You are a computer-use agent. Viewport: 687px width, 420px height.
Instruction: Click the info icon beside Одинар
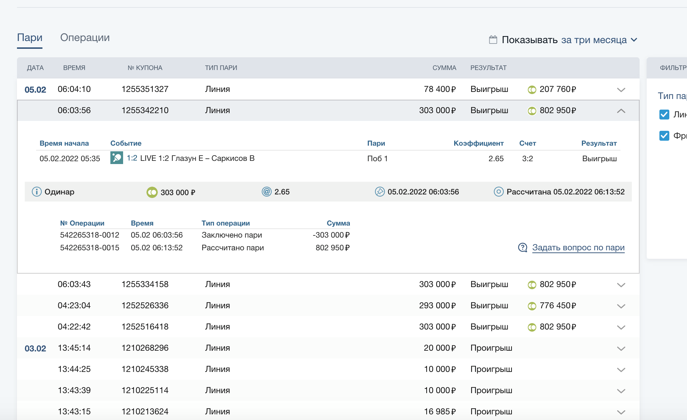click(36, 192)
